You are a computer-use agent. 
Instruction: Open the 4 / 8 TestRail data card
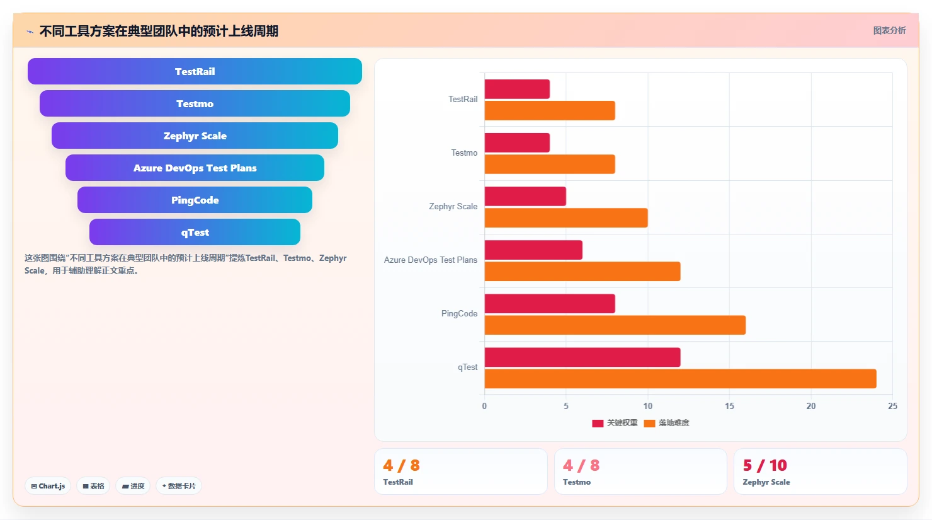(461, 471)
